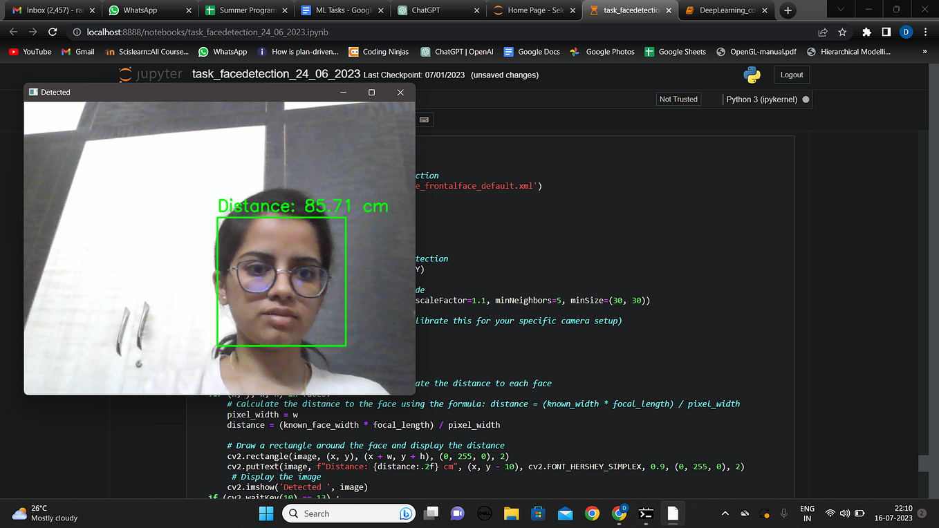Expand hidden icons in the system tray
Image resolution: width=939 pixels, height=528 pixels.
click(x=725, y=513)
